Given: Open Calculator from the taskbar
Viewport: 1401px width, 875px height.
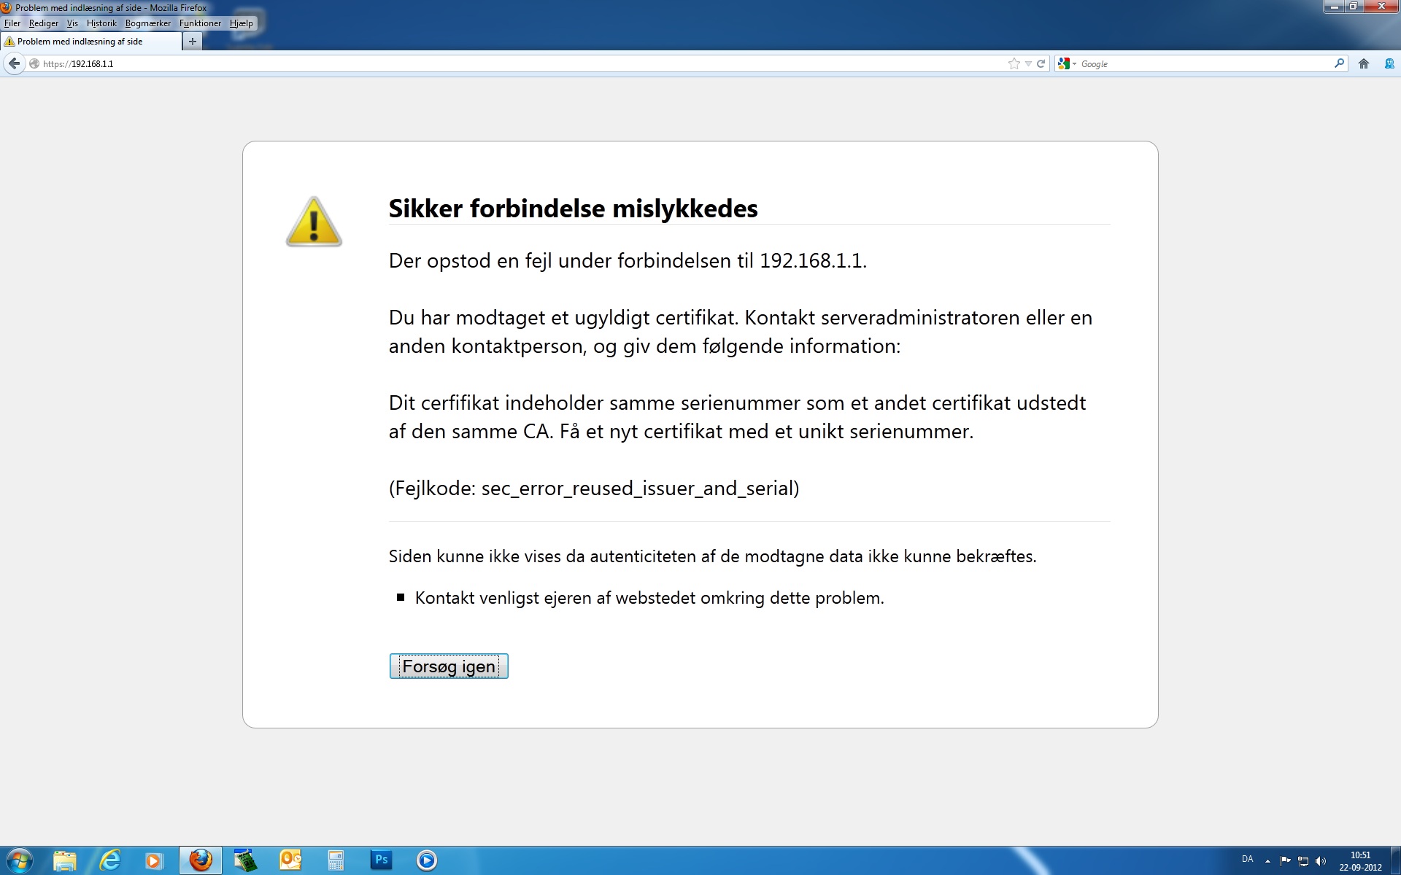Looking at the screenshot, I should (336, 860).
